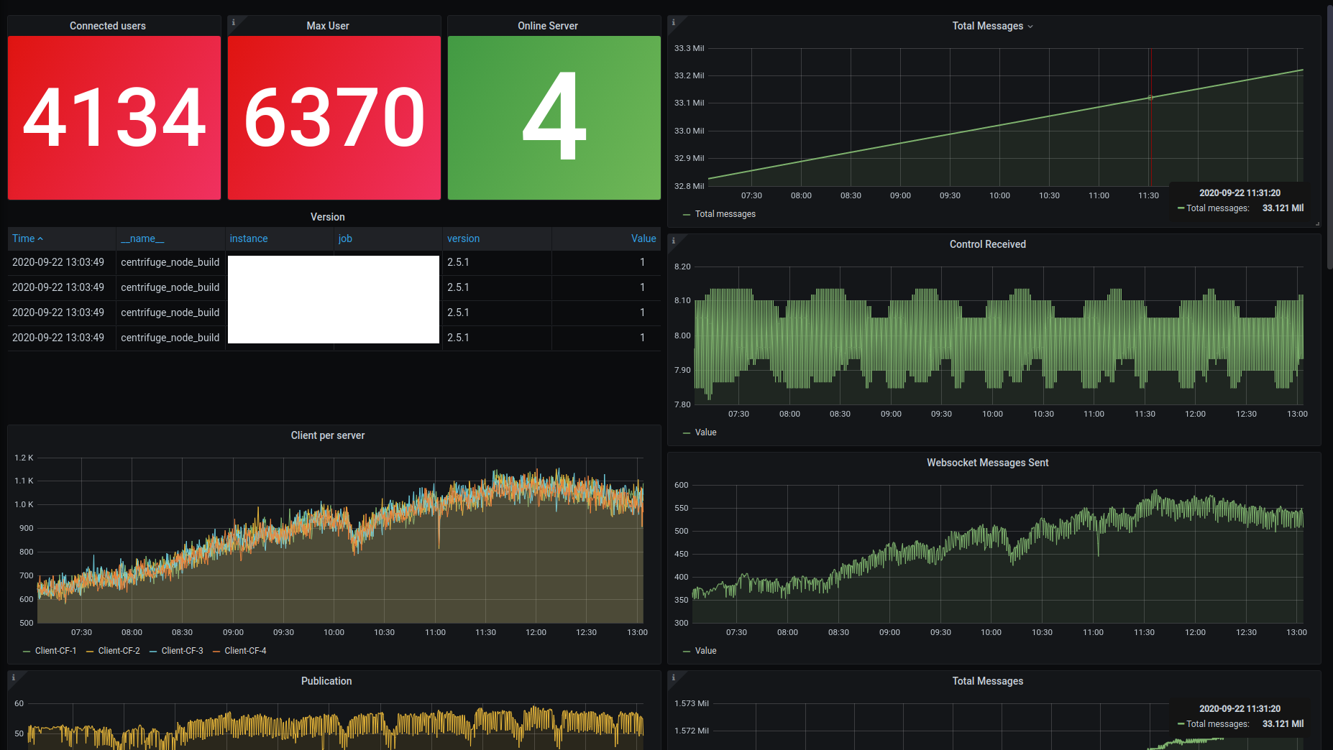This screenshot has height=750, width=1333.
Task: Open the Client per server panel title menu
Action: coord(327,435)
